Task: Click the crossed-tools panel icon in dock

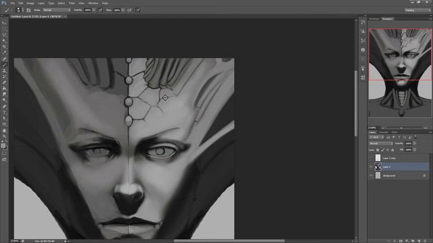Action: (x=363, y=40)
